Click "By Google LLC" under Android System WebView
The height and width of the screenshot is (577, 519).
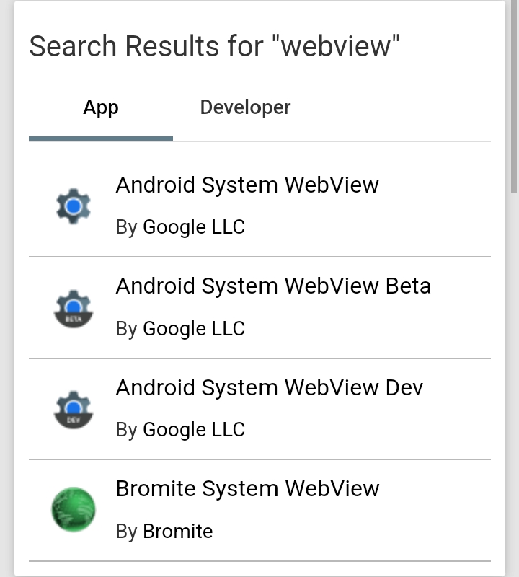coord(180,227)
